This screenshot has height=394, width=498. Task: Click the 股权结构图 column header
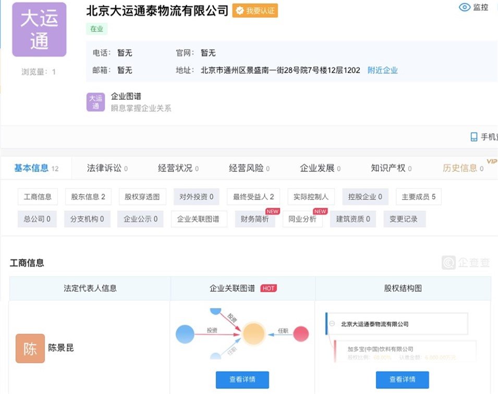pos(403,288)
